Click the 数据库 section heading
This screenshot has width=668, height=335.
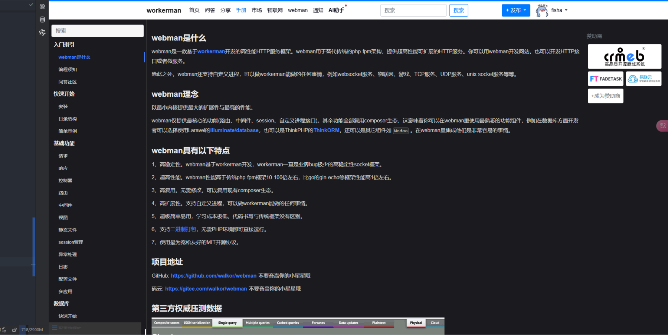point(61,304)
